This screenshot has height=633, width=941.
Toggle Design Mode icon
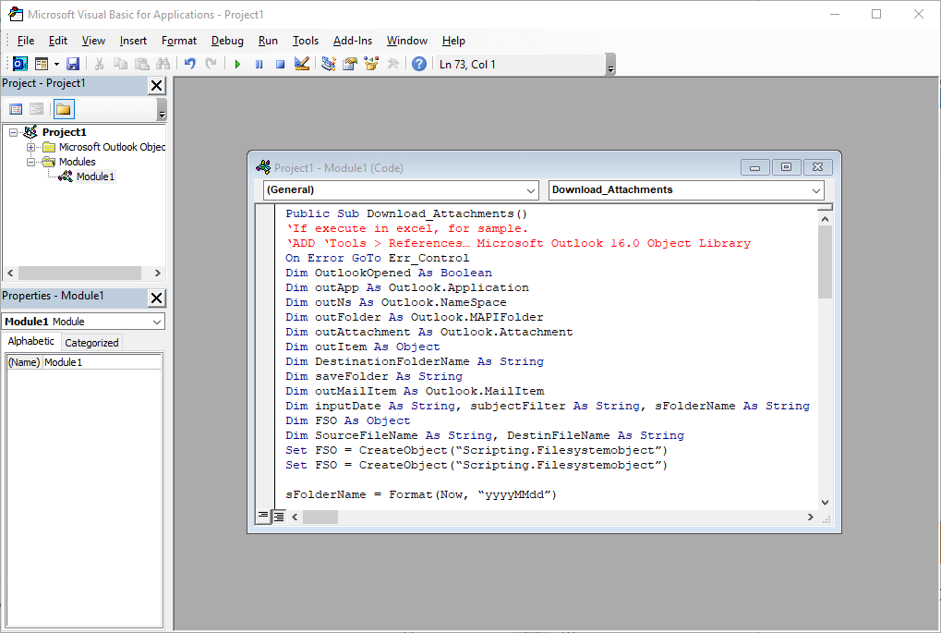(301, 64)
